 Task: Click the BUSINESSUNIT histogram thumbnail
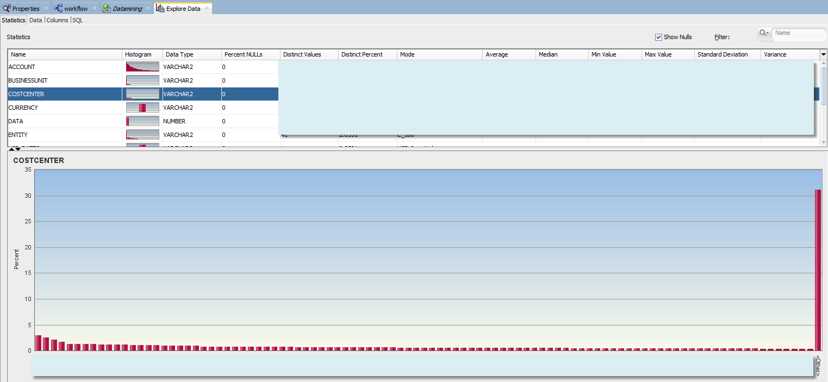[x=142, y=80]
